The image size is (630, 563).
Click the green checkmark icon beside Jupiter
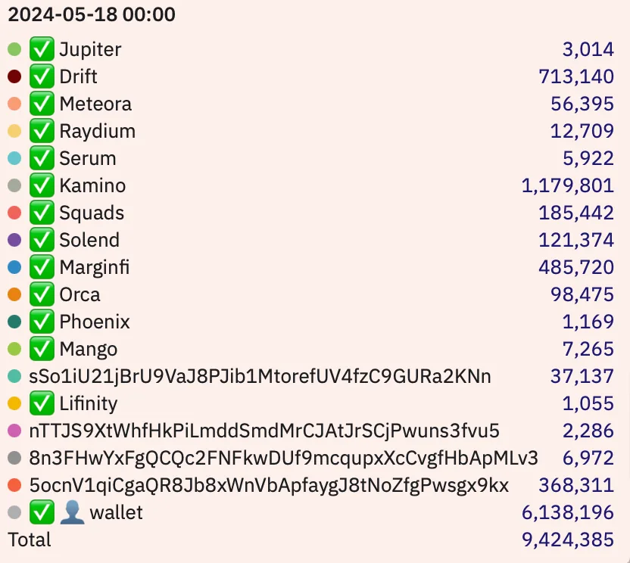[42, 49]
